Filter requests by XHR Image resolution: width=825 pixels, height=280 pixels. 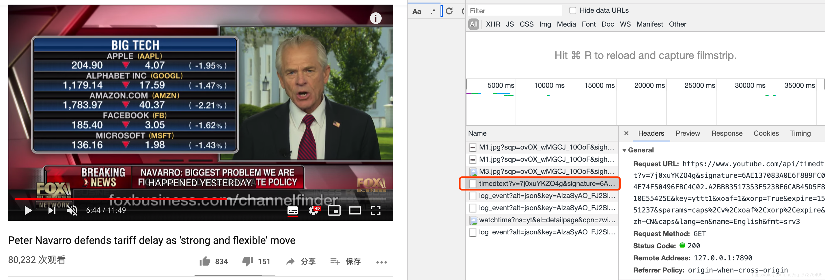pos(492,24)
